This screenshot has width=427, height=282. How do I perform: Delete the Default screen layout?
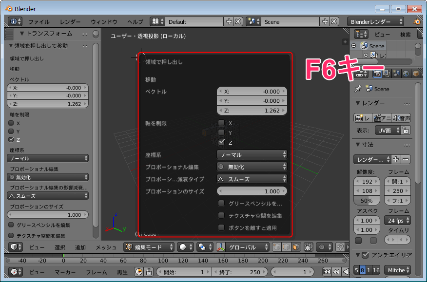[238, 21]
